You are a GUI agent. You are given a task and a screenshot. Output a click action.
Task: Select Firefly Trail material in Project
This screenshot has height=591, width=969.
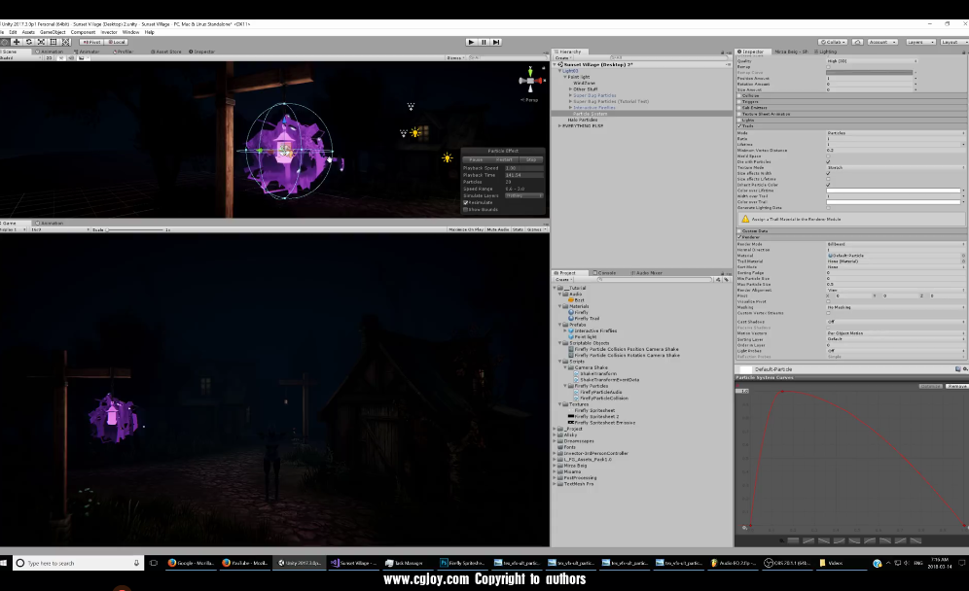point(587,318)
